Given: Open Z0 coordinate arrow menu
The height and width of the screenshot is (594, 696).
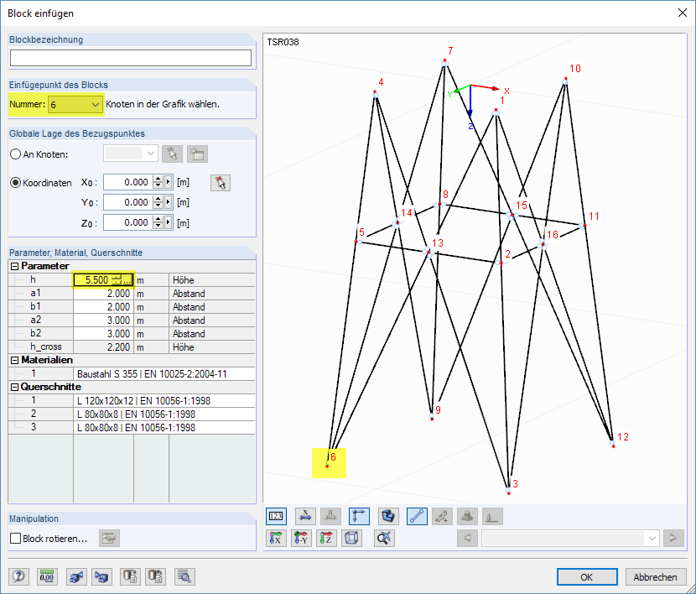Looking at the screenshot, I should (169, 222).
